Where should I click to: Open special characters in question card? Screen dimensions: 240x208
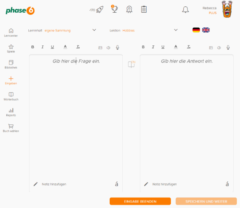(116, 184)
